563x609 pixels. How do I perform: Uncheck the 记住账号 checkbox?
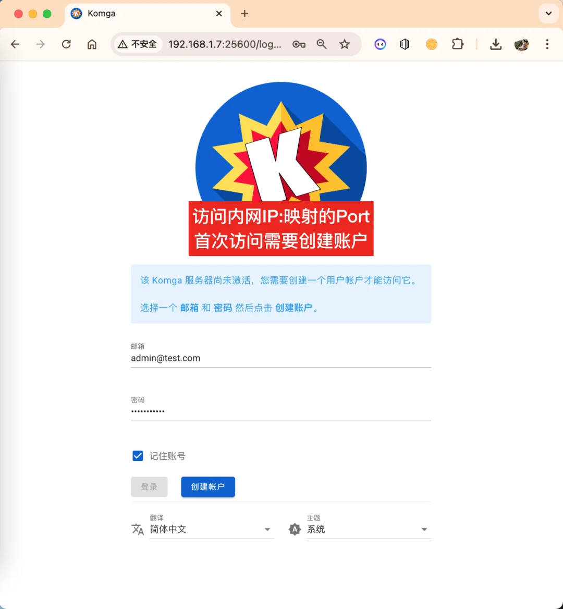[138, 456]
